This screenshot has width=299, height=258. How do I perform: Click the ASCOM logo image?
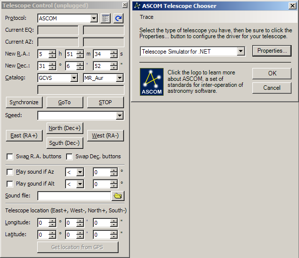coord(152,82)
